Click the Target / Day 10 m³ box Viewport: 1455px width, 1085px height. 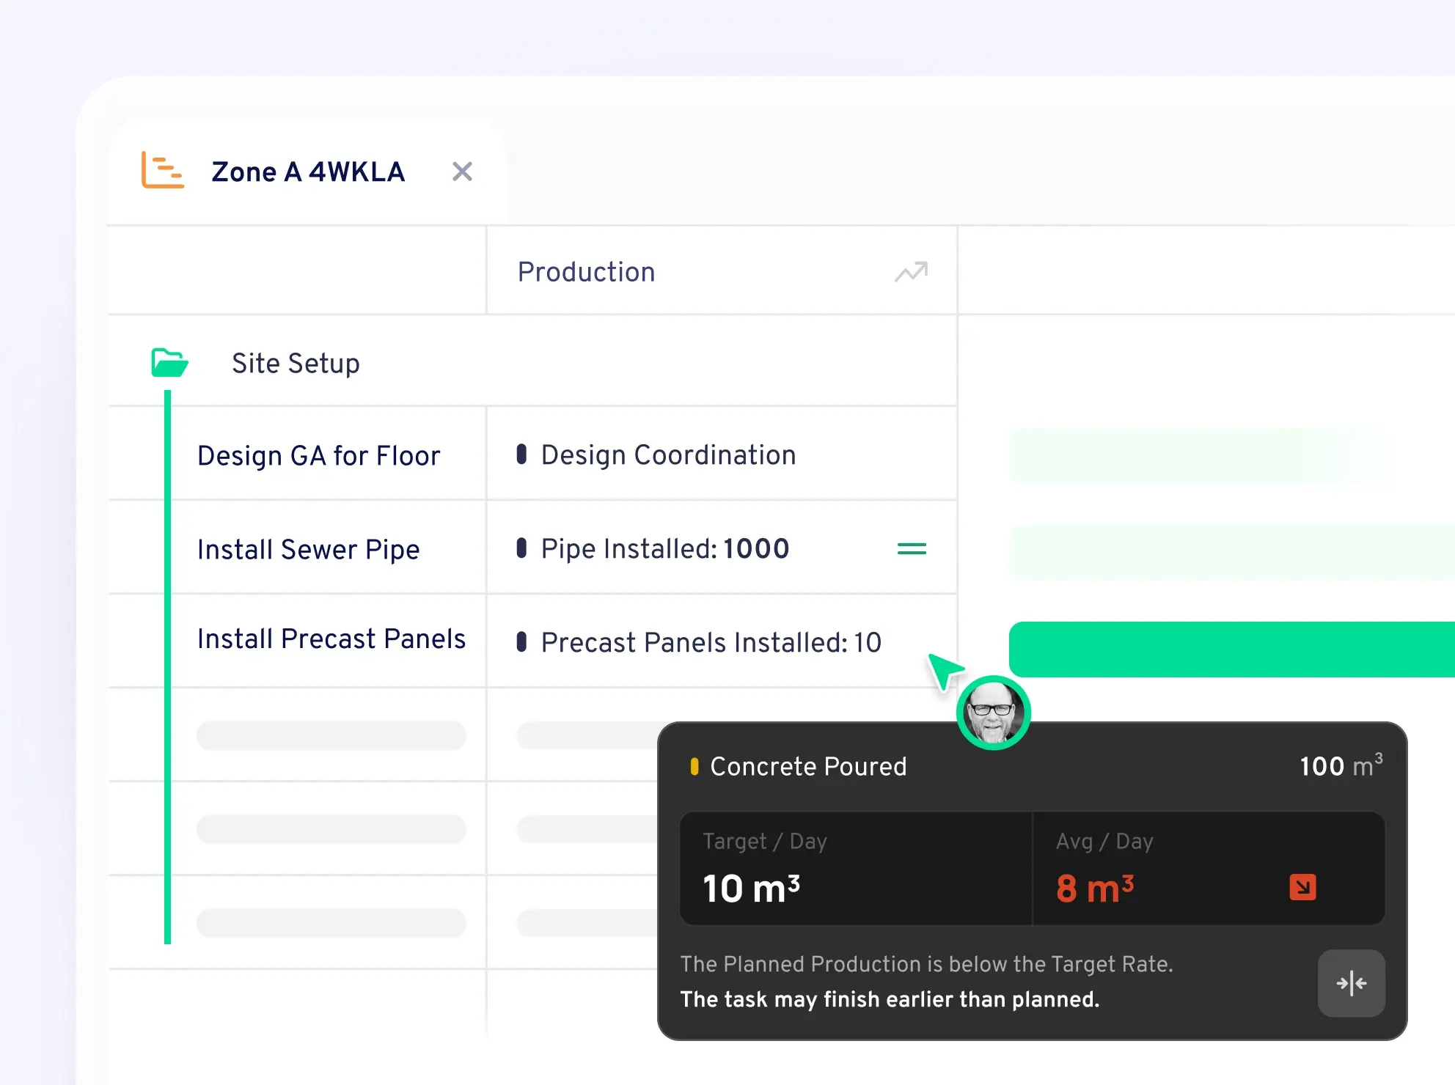coord(856,868)
